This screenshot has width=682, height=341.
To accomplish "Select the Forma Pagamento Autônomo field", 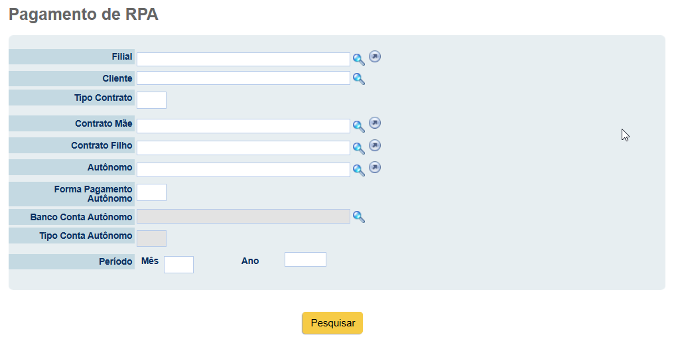I will tap(151, 192).
